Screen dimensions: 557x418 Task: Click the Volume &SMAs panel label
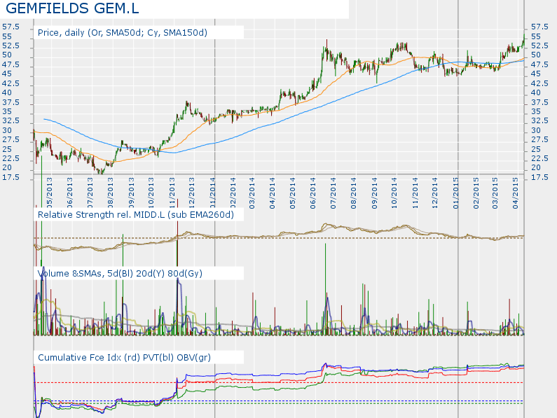(x=120, y=273)
